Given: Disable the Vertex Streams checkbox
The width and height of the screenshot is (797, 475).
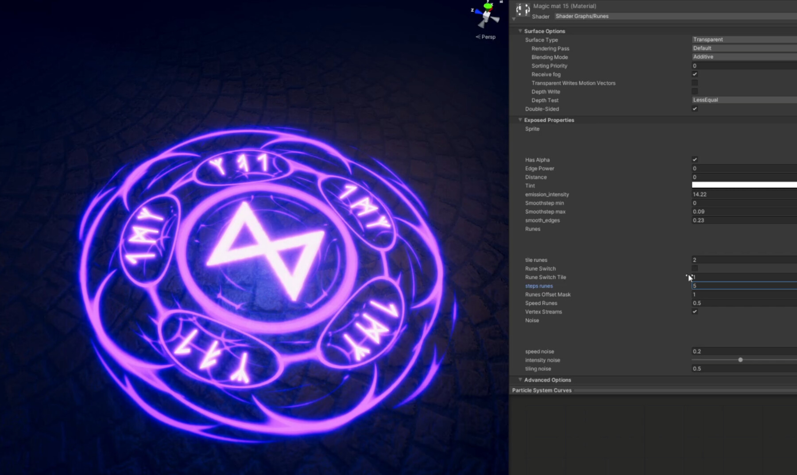Looking at the screenshot, I should (695, 312).
